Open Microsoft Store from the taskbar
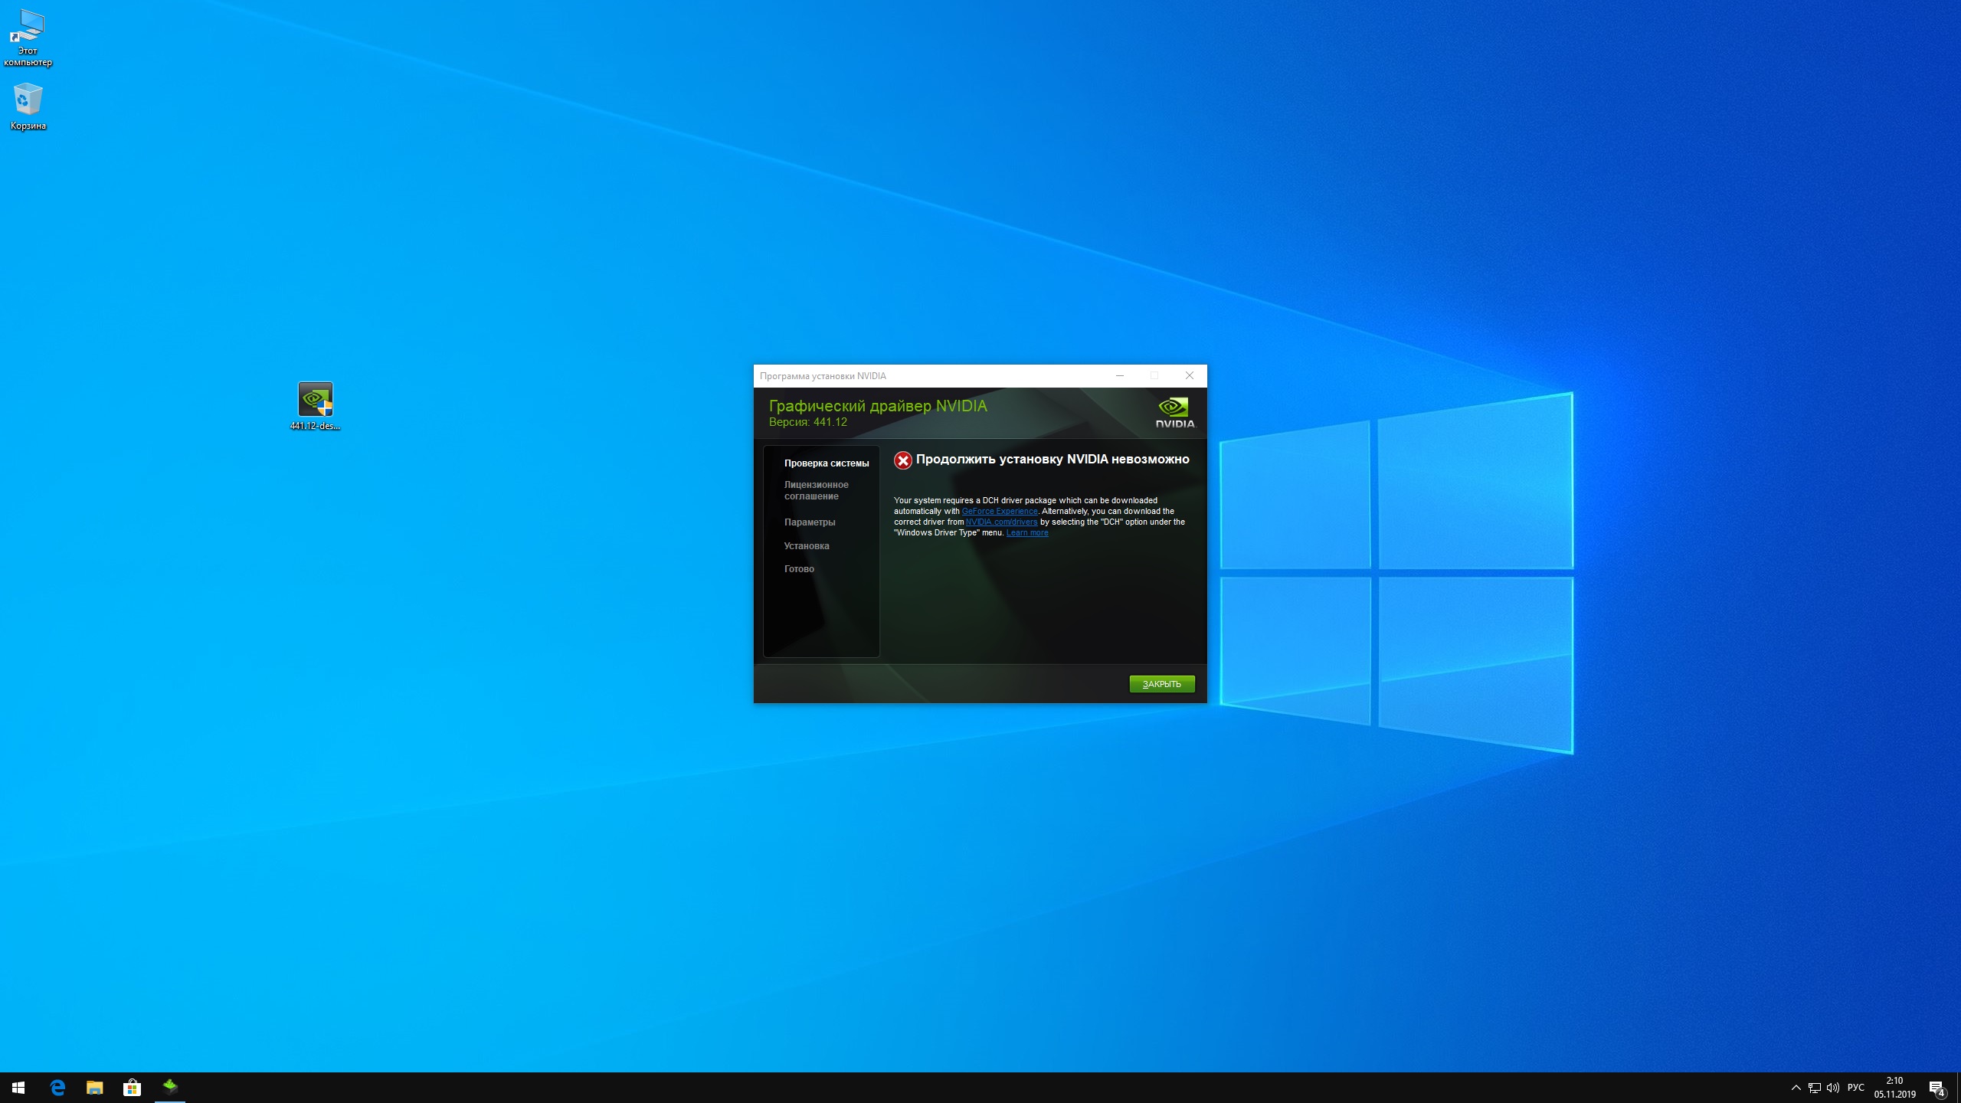 (x=132, y=1087)
